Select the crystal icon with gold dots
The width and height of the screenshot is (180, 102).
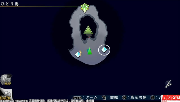78,54
